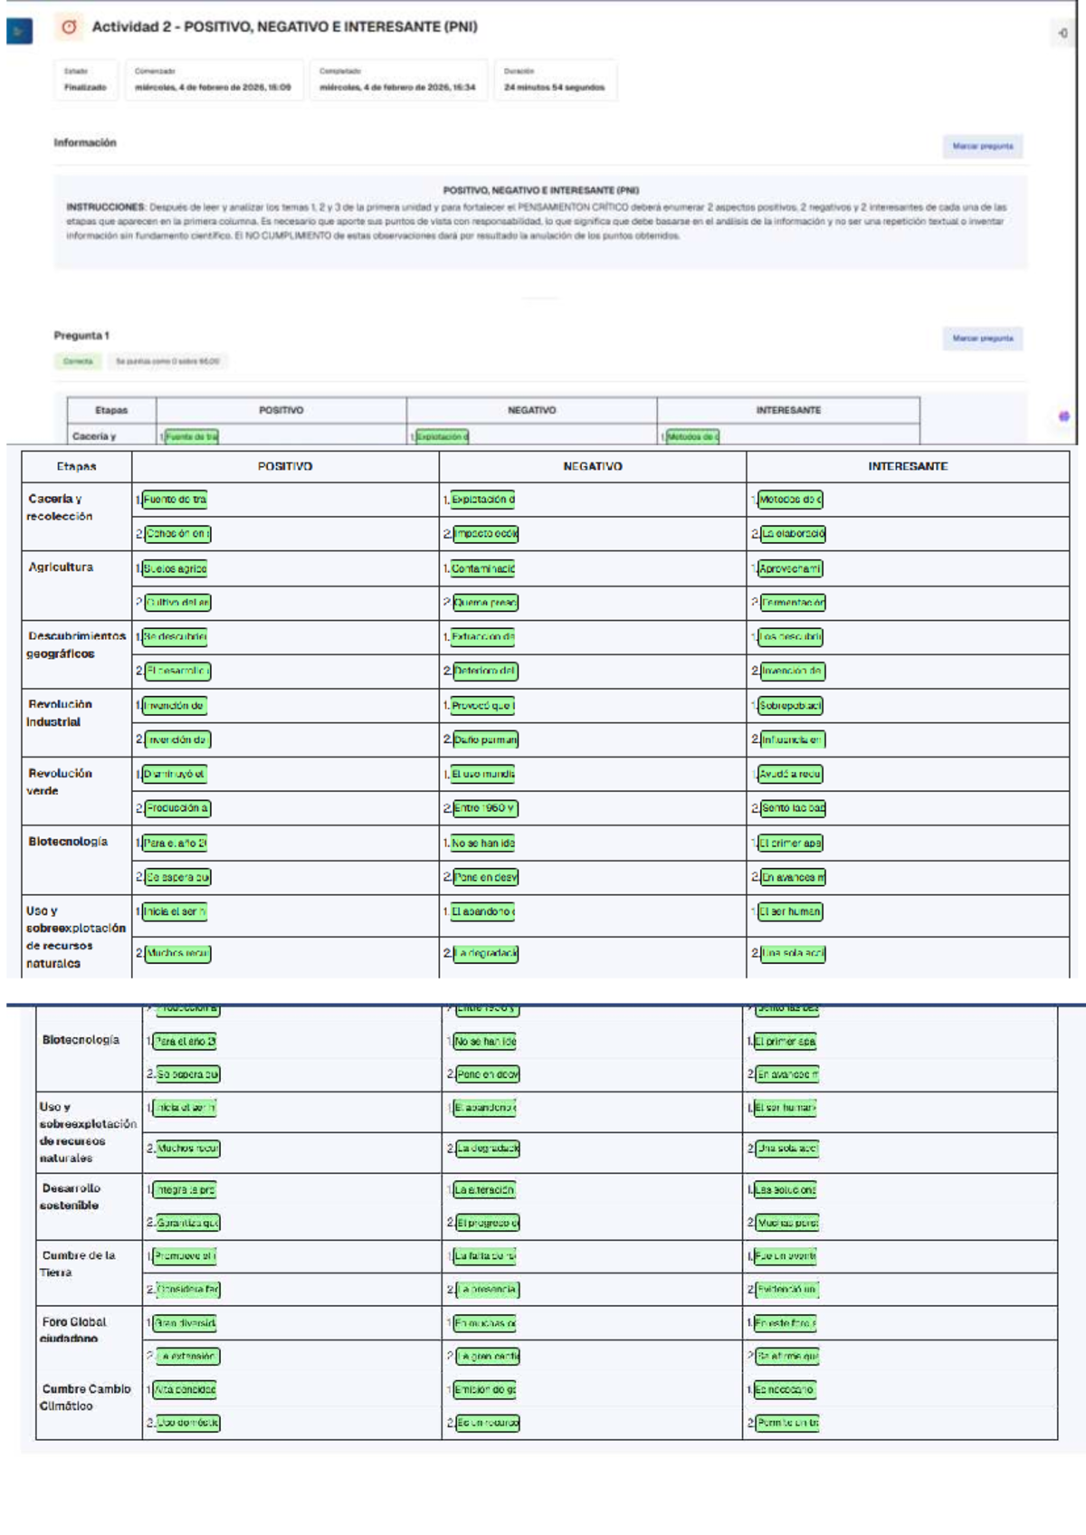Click first INTERESANTE field of Revolución industrial 'Sobrepoblaci'

(x=790, y=706)
